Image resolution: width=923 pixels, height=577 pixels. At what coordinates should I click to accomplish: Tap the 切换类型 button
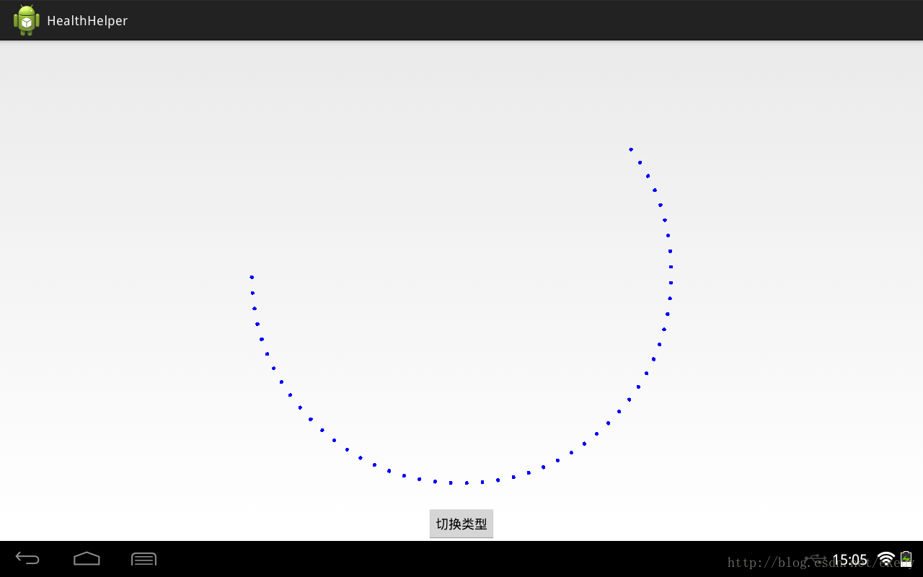coord(461,524)
